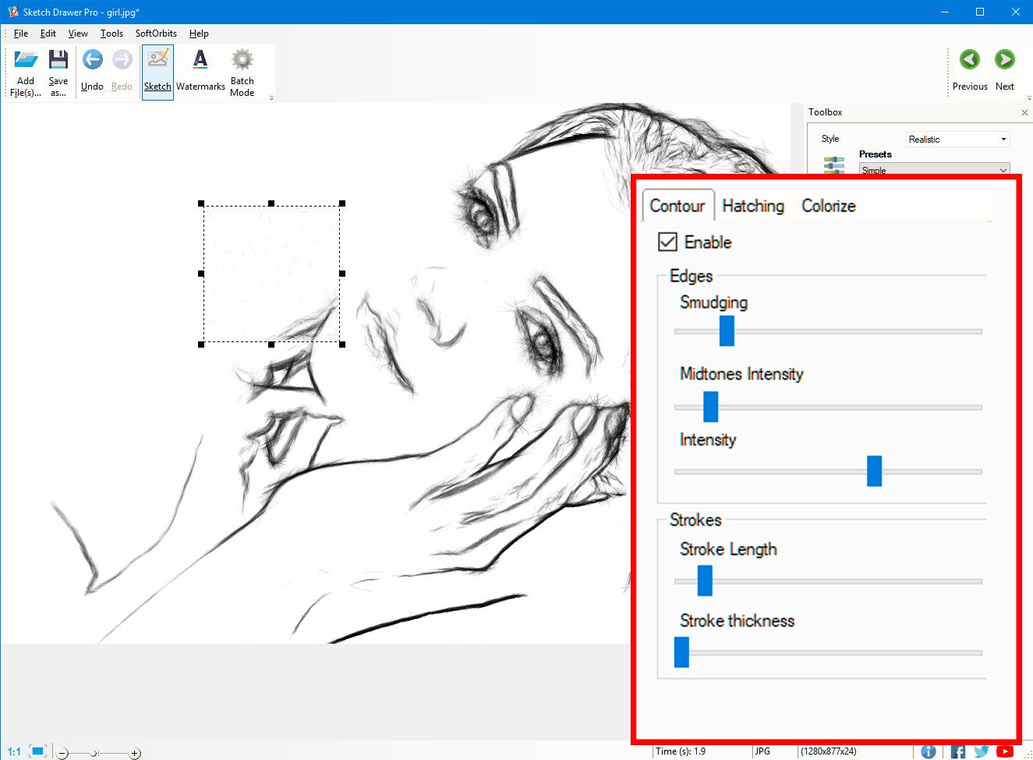Toggle the Enable checkbox on the Contour tab
Viewport: 1033px width, 760px height.
tap(667, 242)
